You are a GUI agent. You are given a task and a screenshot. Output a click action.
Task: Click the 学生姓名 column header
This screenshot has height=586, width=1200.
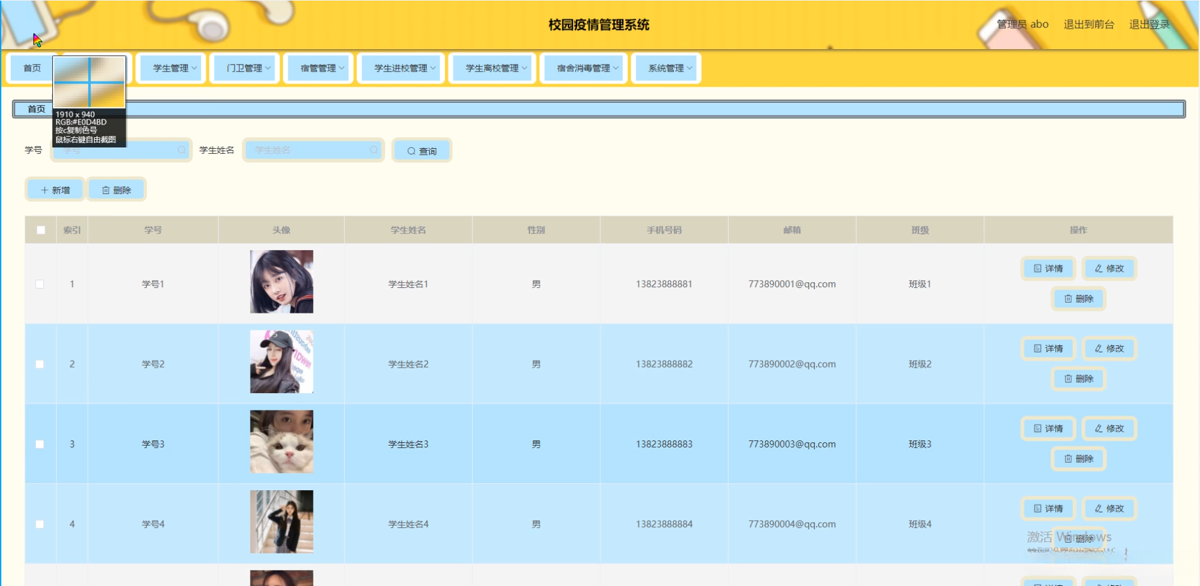409,230
